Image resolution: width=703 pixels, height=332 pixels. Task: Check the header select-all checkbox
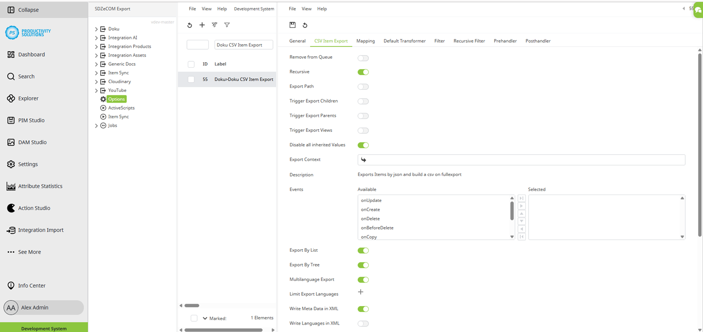191,64
